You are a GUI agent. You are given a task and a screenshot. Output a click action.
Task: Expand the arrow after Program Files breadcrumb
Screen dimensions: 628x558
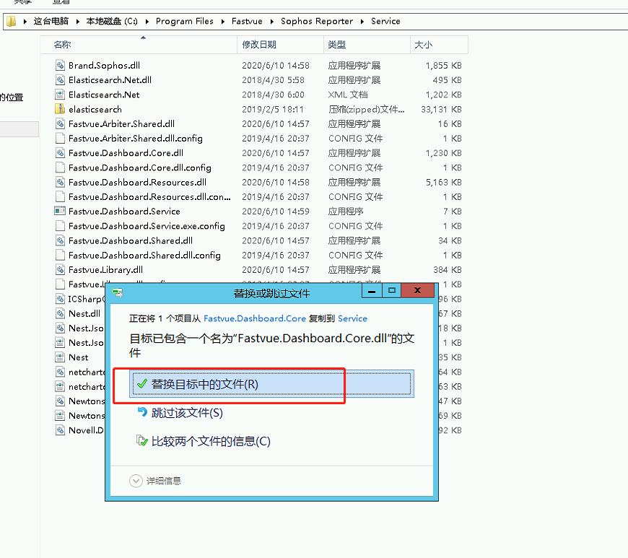[x=222, y=21]
